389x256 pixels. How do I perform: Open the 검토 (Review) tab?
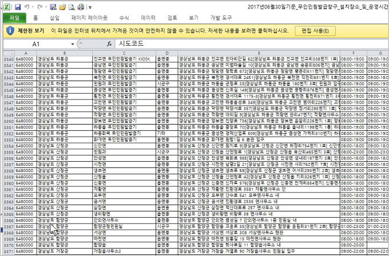[x=172, y=18]
